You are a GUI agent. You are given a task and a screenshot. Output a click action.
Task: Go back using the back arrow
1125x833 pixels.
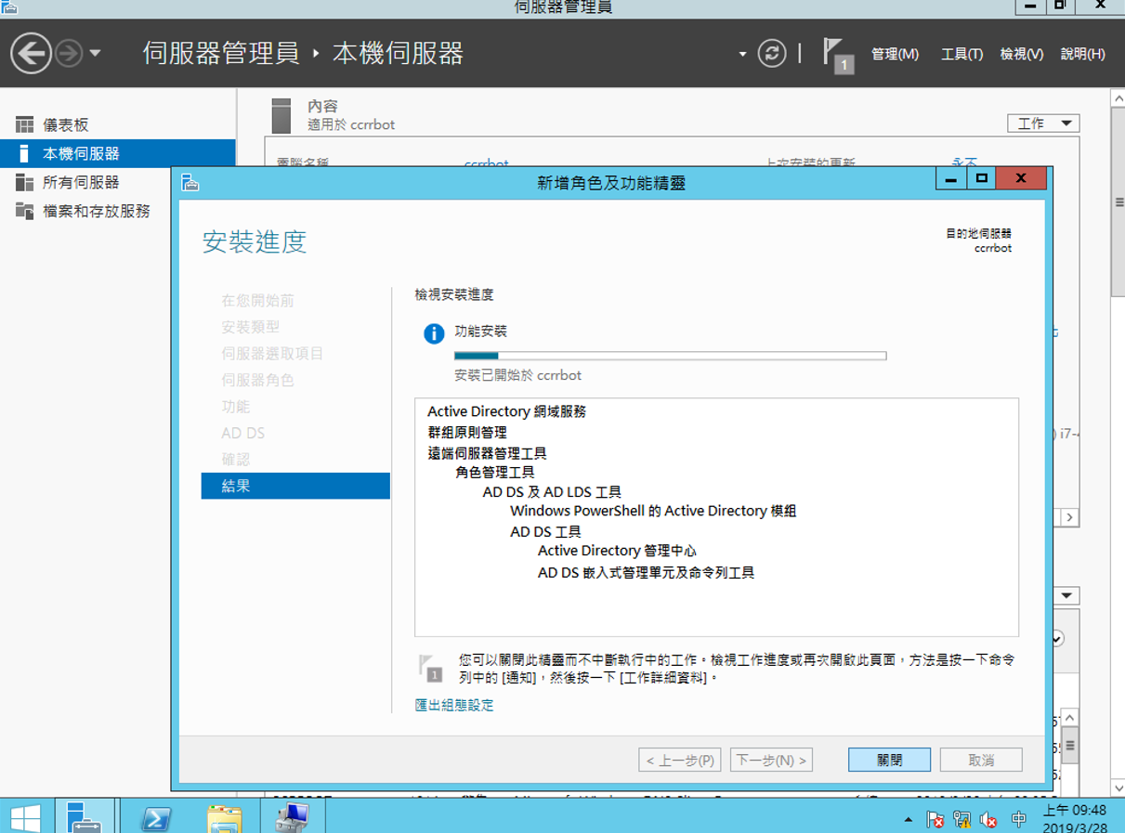[31, 53]
